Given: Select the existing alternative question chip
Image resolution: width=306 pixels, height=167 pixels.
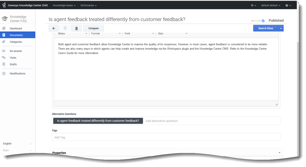Looking at the screenshot, I should click(98, 121).
